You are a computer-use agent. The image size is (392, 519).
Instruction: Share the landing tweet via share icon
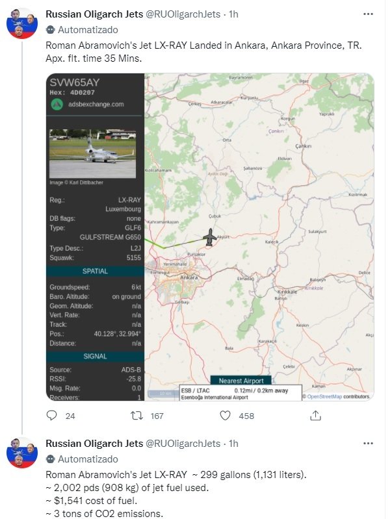point(314,415)
